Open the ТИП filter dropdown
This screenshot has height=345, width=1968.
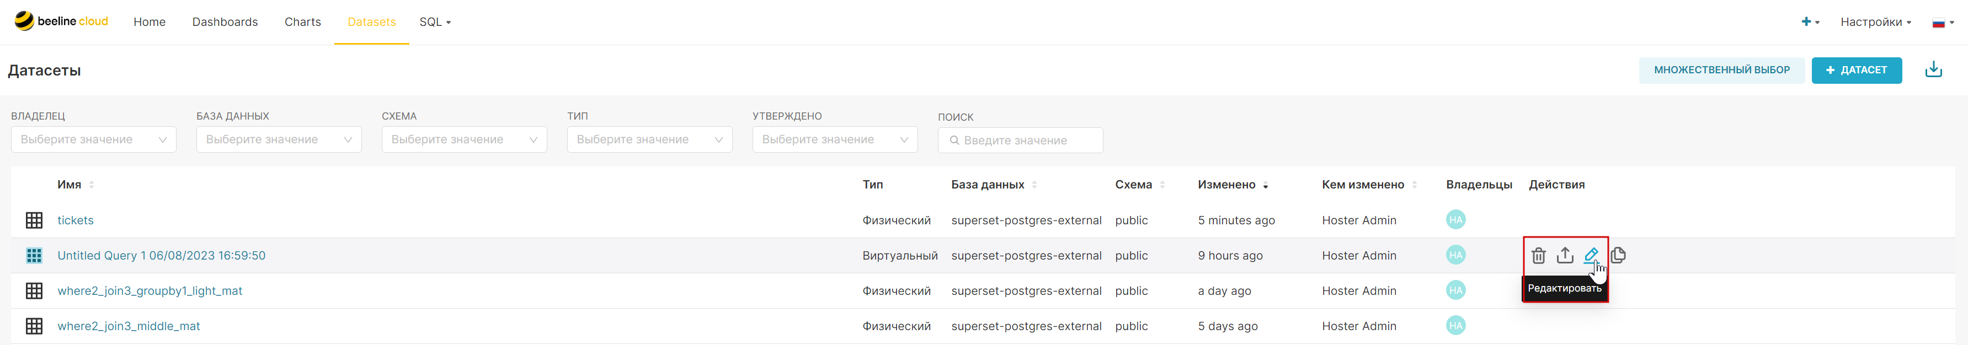tap(649, 139)
